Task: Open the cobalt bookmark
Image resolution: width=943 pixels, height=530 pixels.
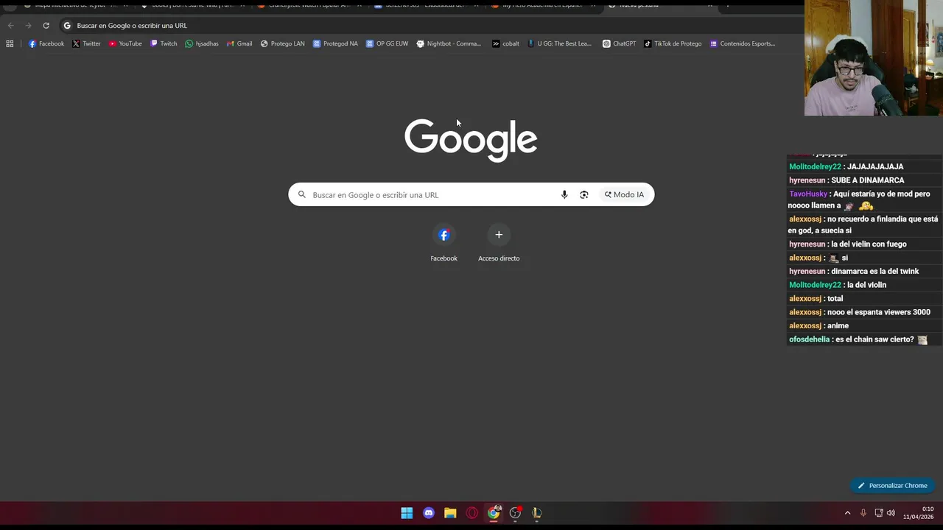Action: [x=505, y=43]
